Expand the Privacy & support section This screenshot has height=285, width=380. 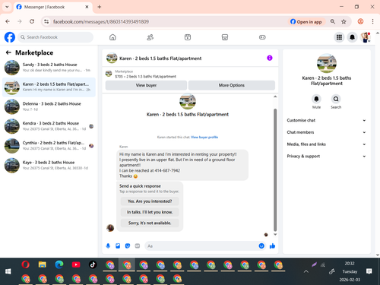(326, 156)
